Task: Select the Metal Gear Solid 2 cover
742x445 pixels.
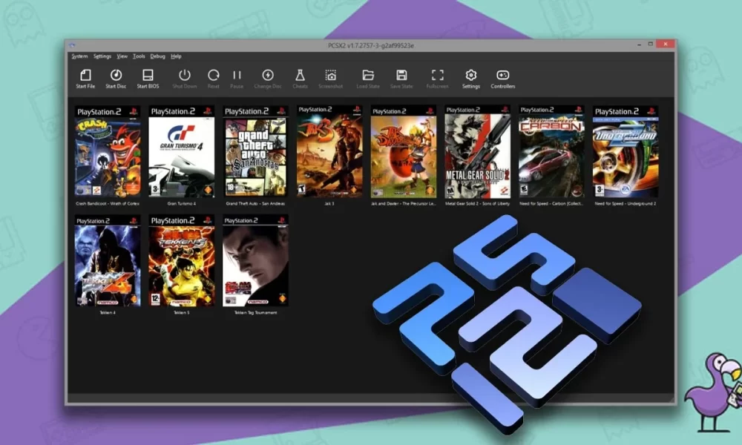Action: [x=477, y=152]
